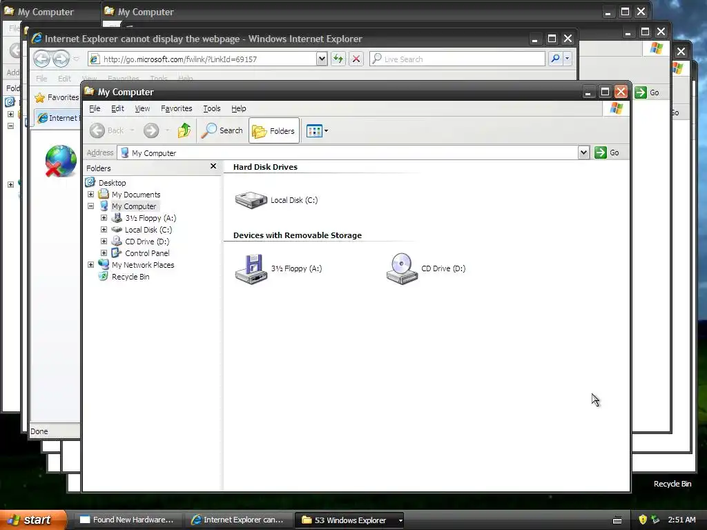Screen dimensions: 707x530
Task: Switch to Internet Explorer taskbar button
Action: click(238, 520)
